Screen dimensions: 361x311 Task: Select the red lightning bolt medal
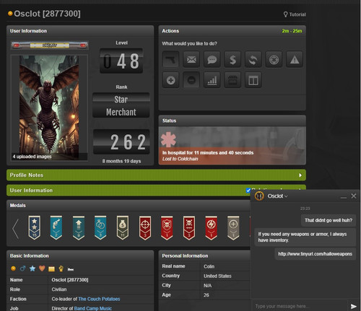click(211, 227)
